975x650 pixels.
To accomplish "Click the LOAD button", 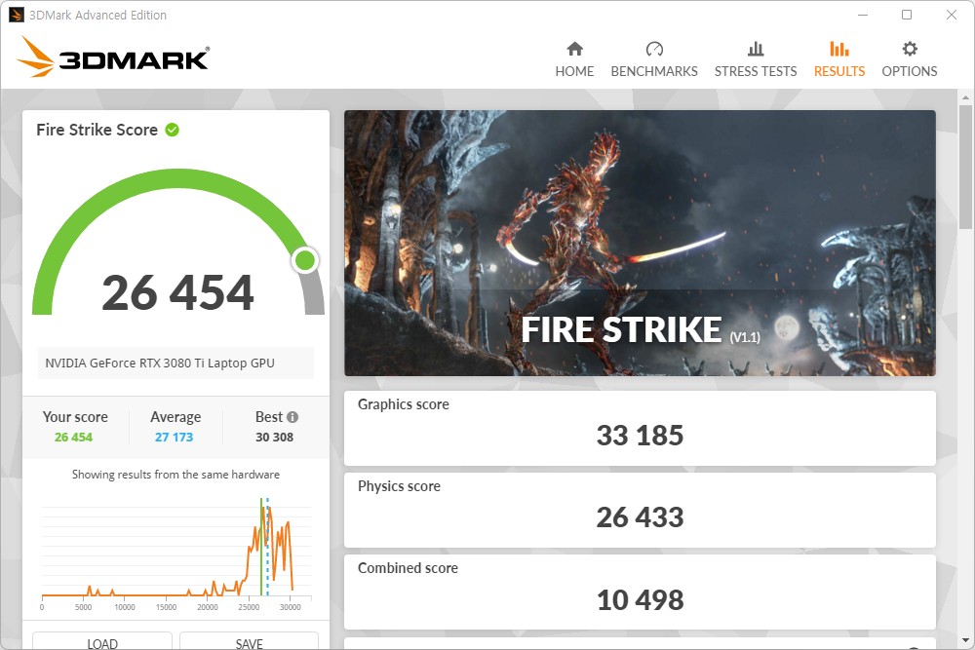I will click(x=102, y=640).
